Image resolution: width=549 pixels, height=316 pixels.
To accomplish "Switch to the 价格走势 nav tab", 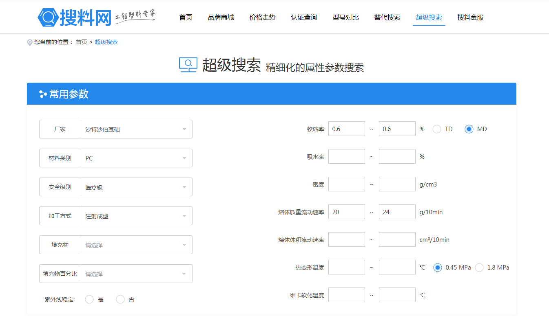I will coord(262,18).
